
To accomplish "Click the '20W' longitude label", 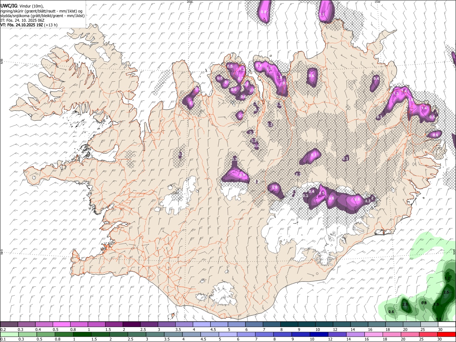I will [x=190, y=2].
